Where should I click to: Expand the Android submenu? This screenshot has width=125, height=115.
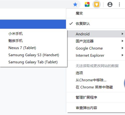(x=96, y=34)
